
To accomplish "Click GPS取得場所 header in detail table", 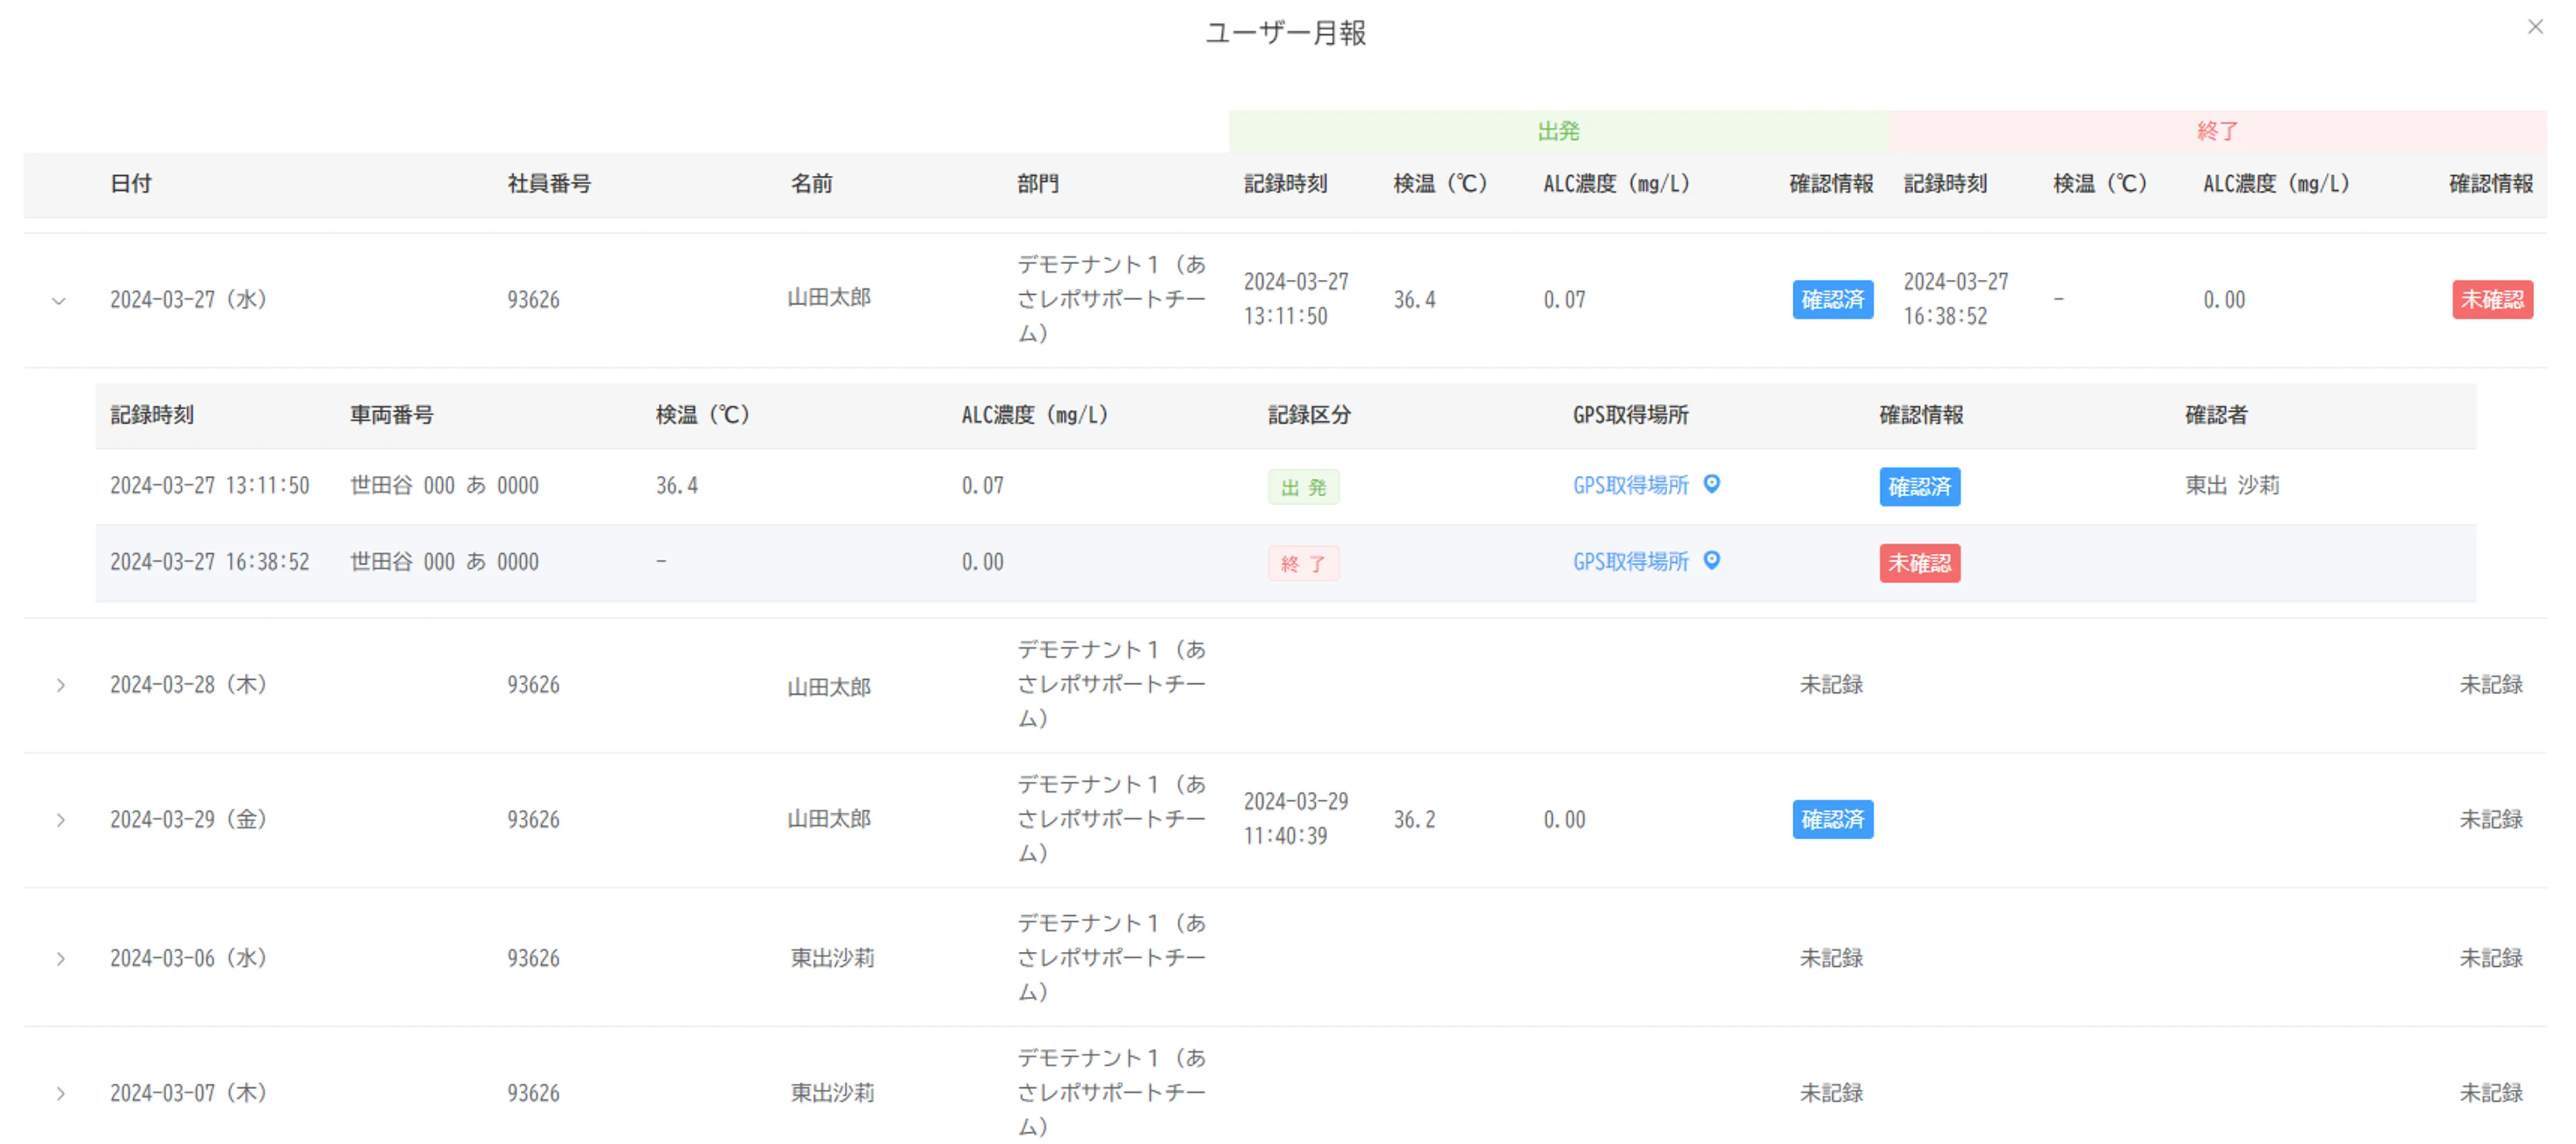I will tap(1630, 416).
